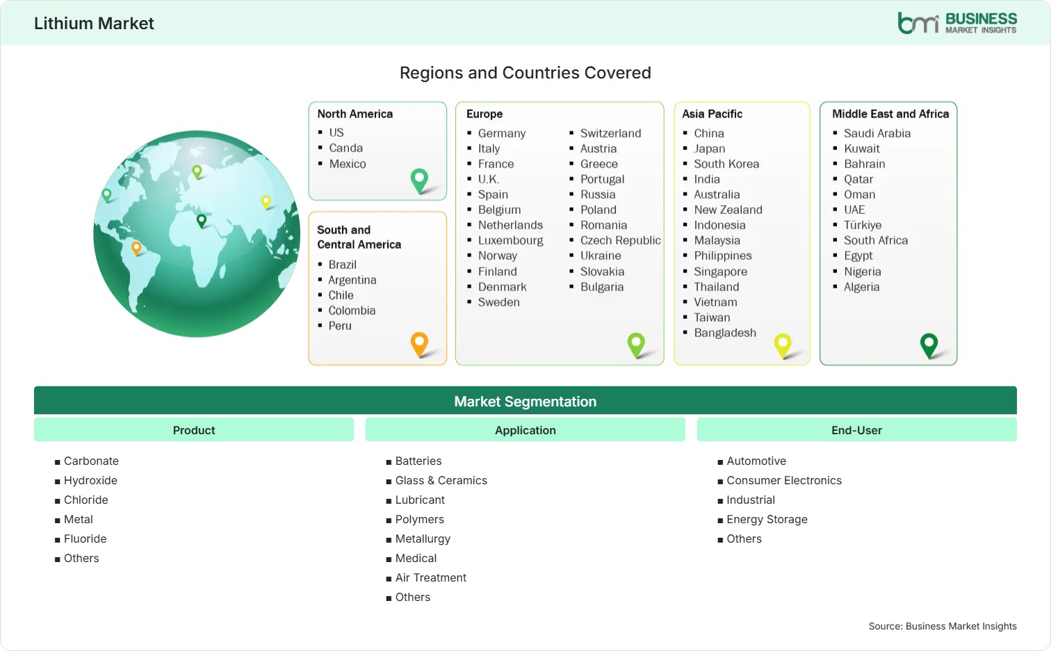Click 'Batteries' under Application

(418, 461)
